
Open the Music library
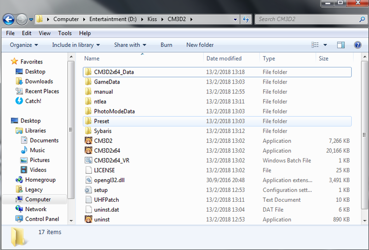coord(37,150)
